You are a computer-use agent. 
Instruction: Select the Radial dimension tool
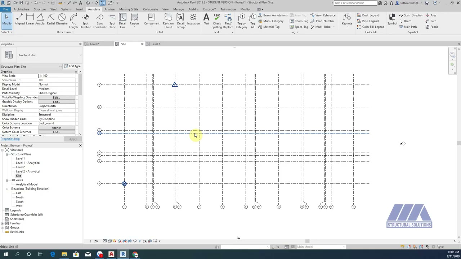[51, 20]
